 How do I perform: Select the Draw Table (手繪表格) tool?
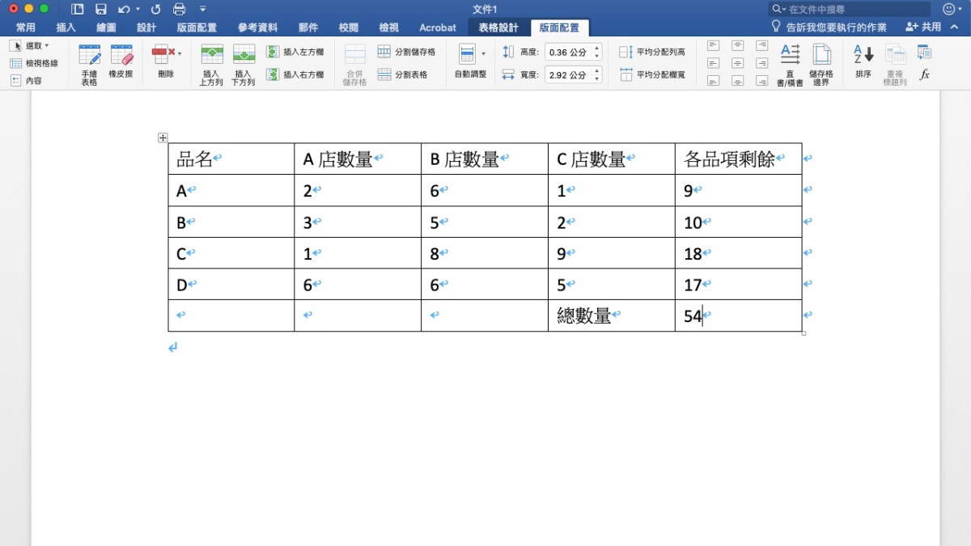pos(89,65)
